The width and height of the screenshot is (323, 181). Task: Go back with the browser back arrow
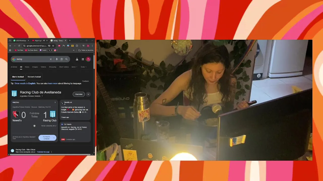pos(10,46)
